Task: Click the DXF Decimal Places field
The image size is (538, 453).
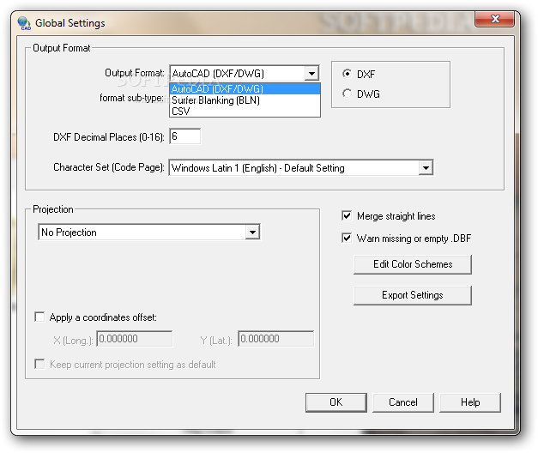Action: coord(185,136)
